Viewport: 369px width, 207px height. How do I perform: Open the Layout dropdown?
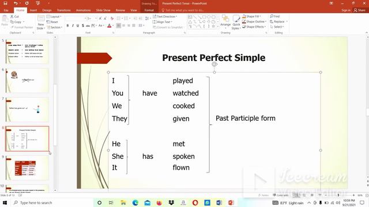pyautogui.click(x=54, y=17)
